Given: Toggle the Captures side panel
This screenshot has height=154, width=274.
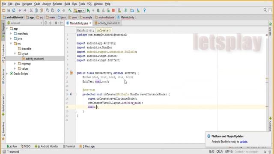Looking at the screenshot, I should pyautogui.click(x=3, y=77).
